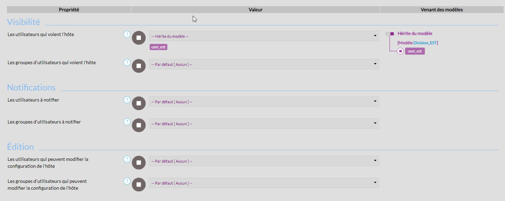505x201 pixels.
Task: Click help icon for groups who can modify host configuration
Action: tap(127, 181)
